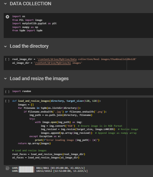Place cursor on the ai_image_dir line
Viewport: 153px width, 177px height.
[47, 63]
